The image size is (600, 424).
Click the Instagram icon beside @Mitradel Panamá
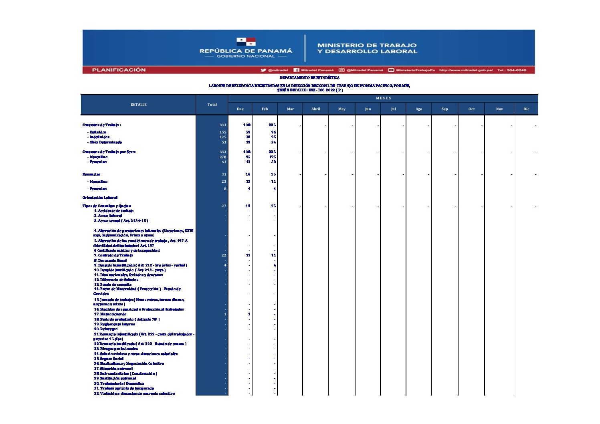[341, 70]
